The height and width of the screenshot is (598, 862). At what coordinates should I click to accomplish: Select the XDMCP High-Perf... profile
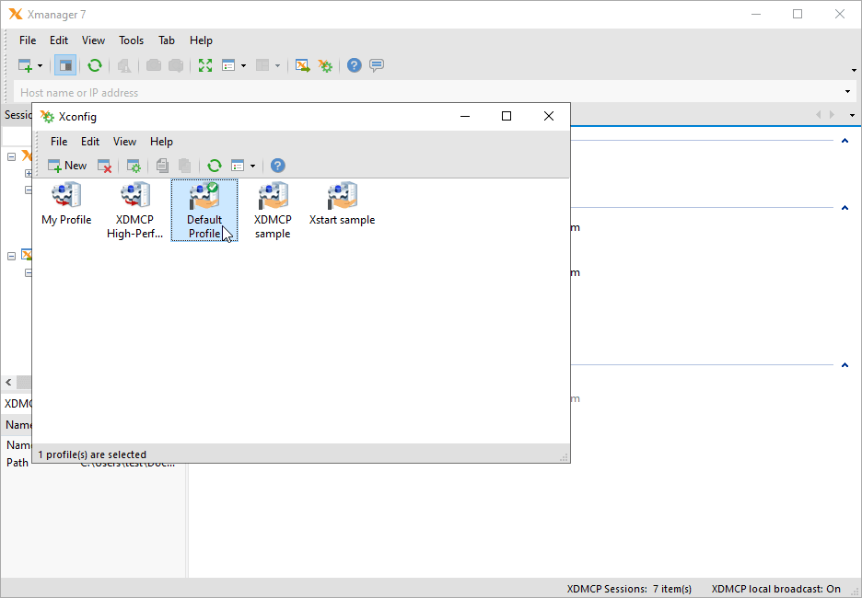pos(135,211)
